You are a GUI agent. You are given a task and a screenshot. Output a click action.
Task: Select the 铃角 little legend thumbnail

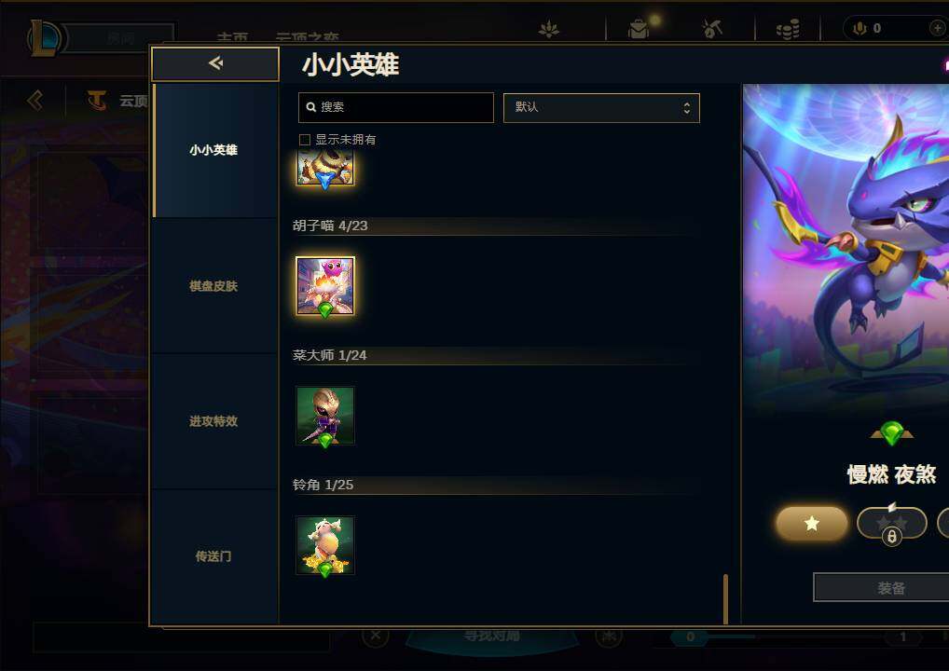[x=325, y=545]
